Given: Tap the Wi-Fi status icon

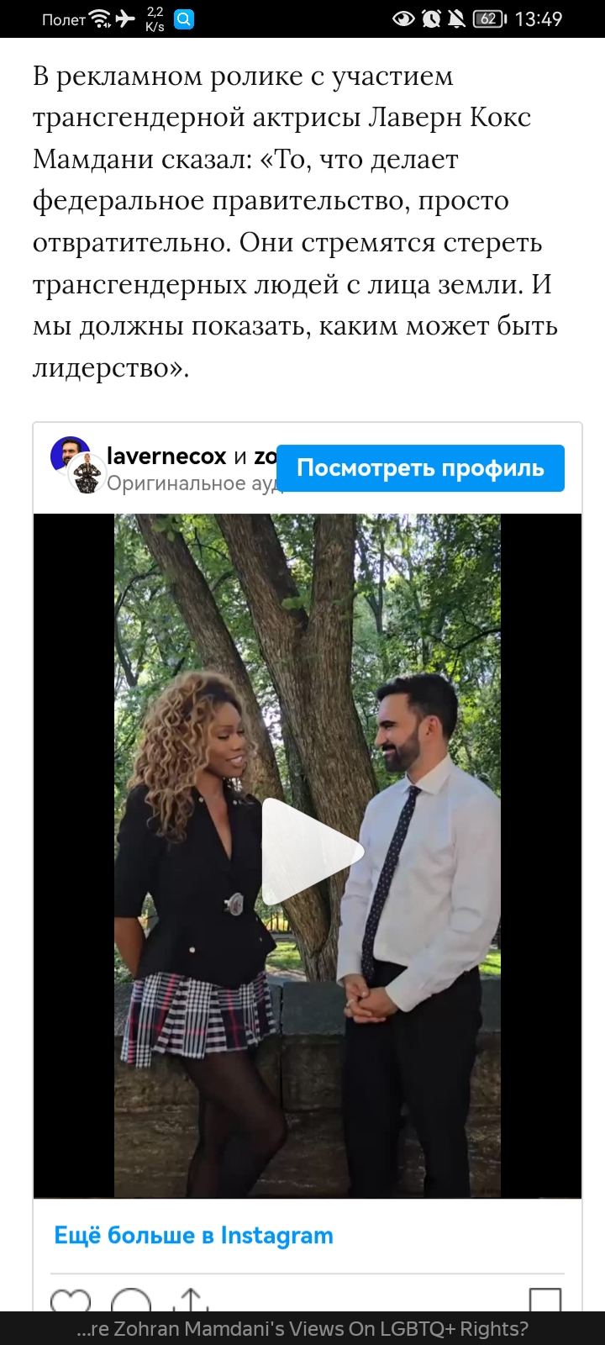Looking at the screenshot, I should pyautogui.click(x=100, y=18).
